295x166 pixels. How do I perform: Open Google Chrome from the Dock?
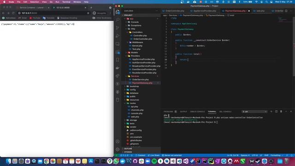coord(47,161)
